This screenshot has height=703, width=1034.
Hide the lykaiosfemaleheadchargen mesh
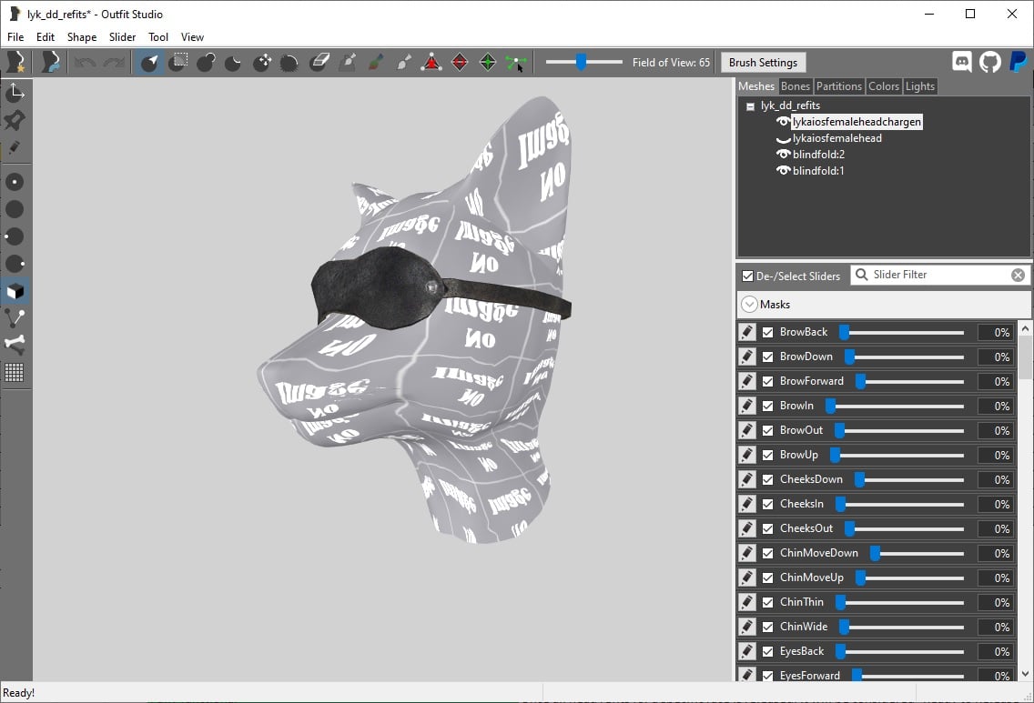784,122
